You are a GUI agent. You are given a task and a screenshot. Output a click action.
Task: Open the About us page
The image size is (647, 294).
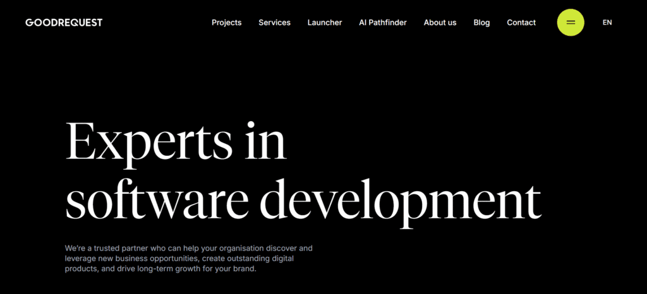[x=440, y=23]
